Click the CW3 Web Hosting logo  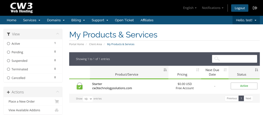click(x=22, y=8)
